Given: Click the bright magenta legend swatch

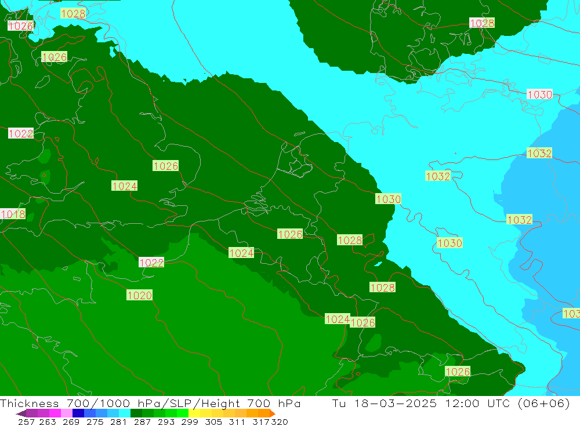Looking at the screenshot, I should pyautogui.click(x=55, y=413).
